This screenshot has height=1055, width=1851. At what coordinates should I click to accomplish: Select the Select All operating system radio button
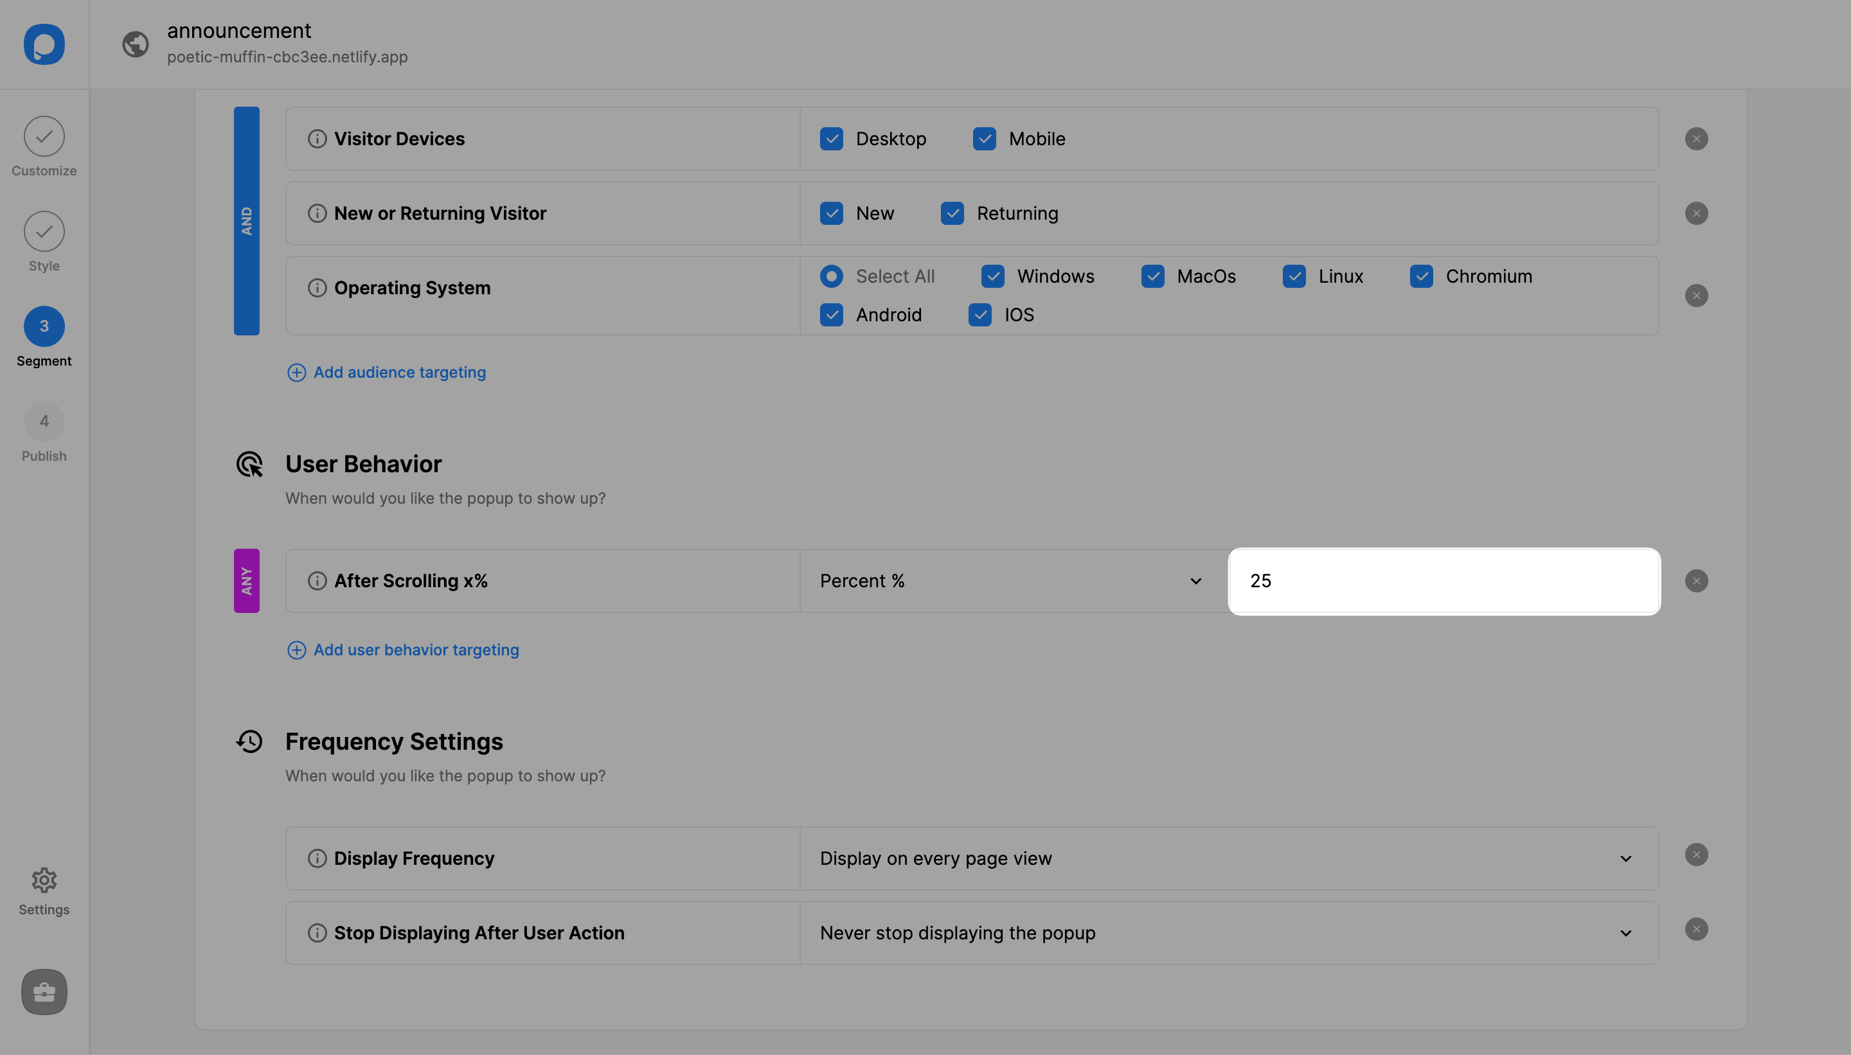tap(830, 276)
